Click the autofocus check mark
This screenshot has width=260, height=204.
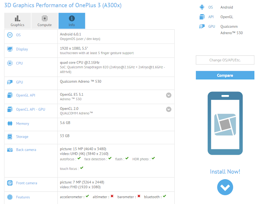pos(79,158)
